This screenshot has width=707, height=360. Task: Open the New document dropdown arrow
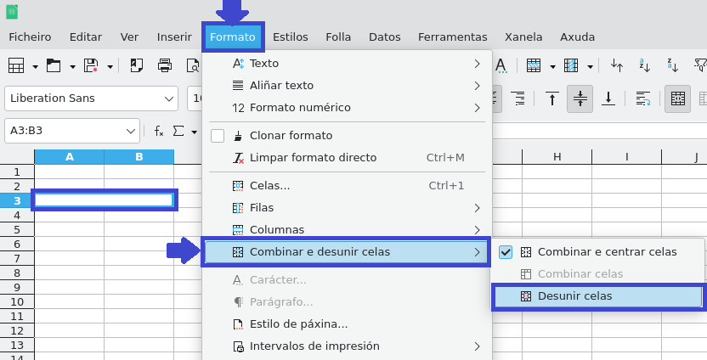[x=35, y=67]
